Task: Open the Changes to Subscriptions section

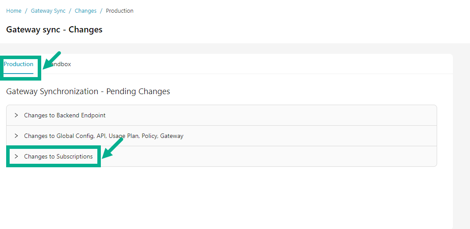Action: [58, 156]
